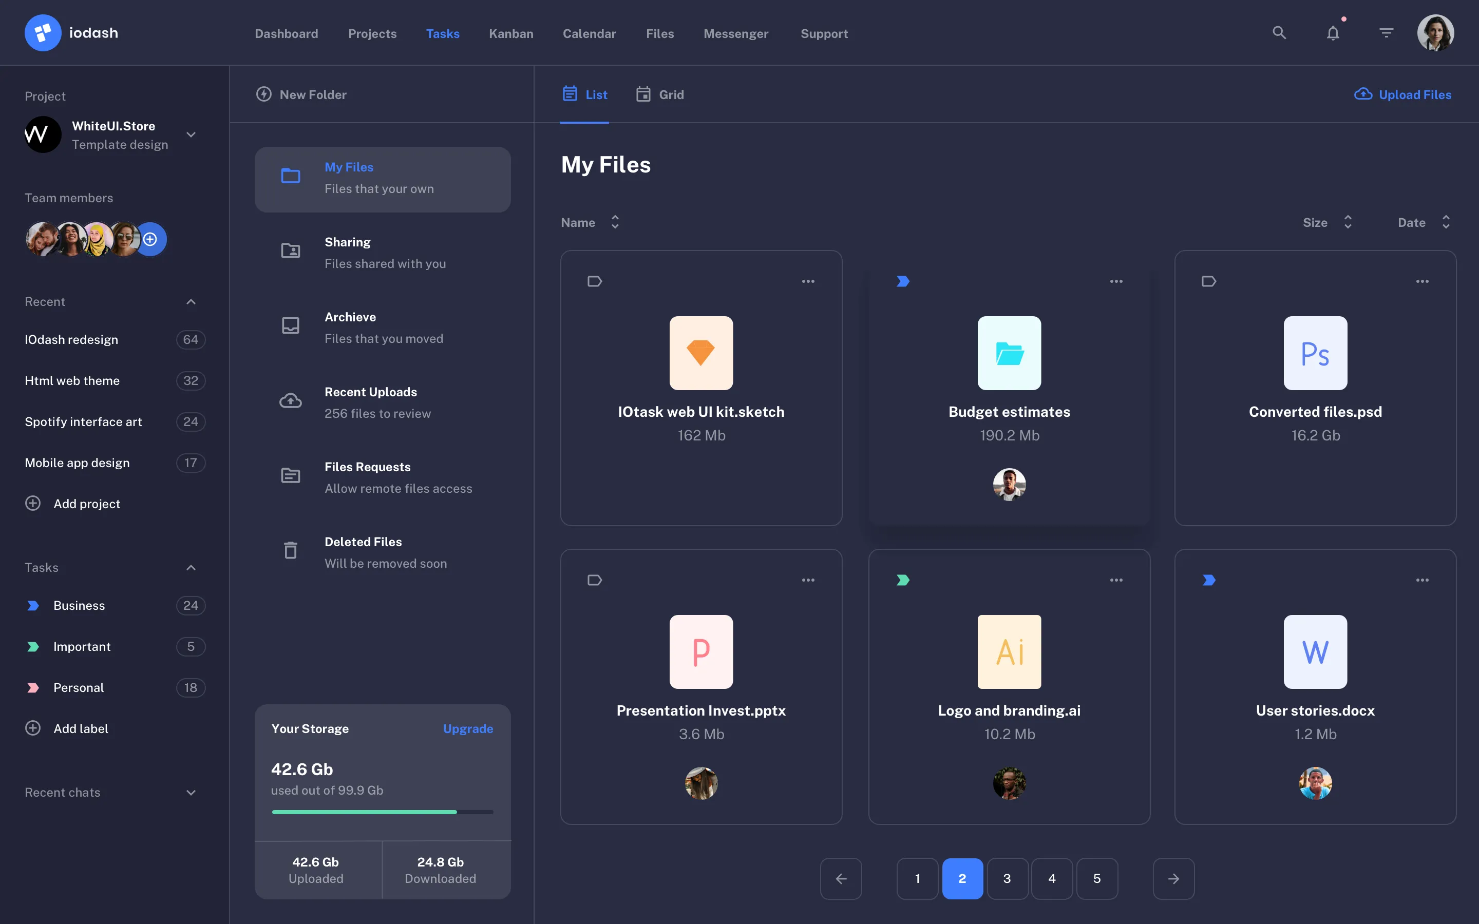Open the WhiteUI.Store project dropdown
The image size is (1479, 924).
pos(190,134)
